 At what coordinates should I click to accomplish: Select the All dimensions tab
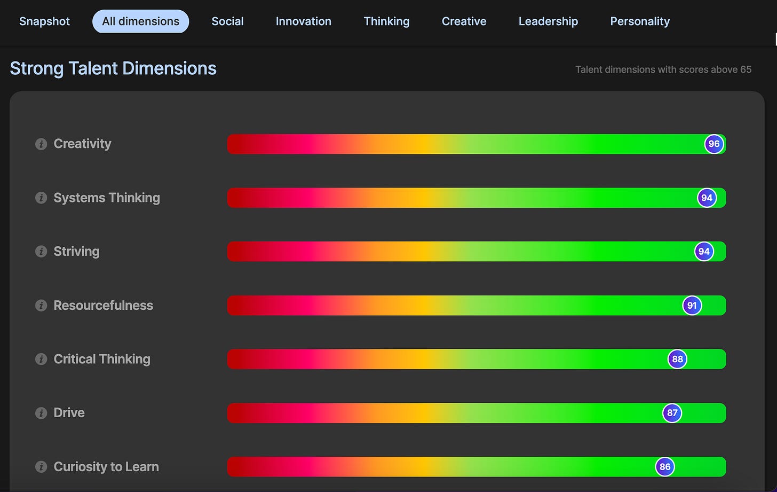[141, 21]
